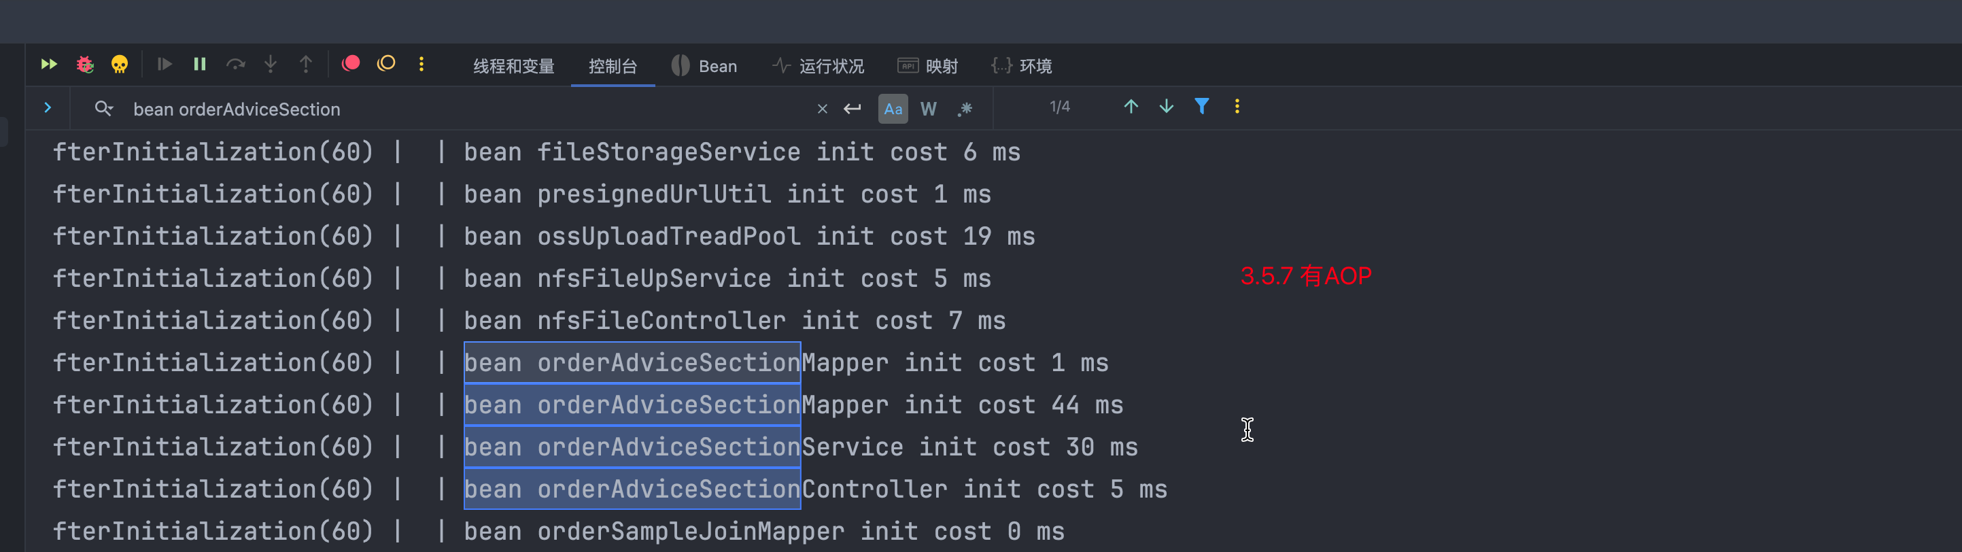Toggle the Match Case 'Aa' option

click(893, 109)
